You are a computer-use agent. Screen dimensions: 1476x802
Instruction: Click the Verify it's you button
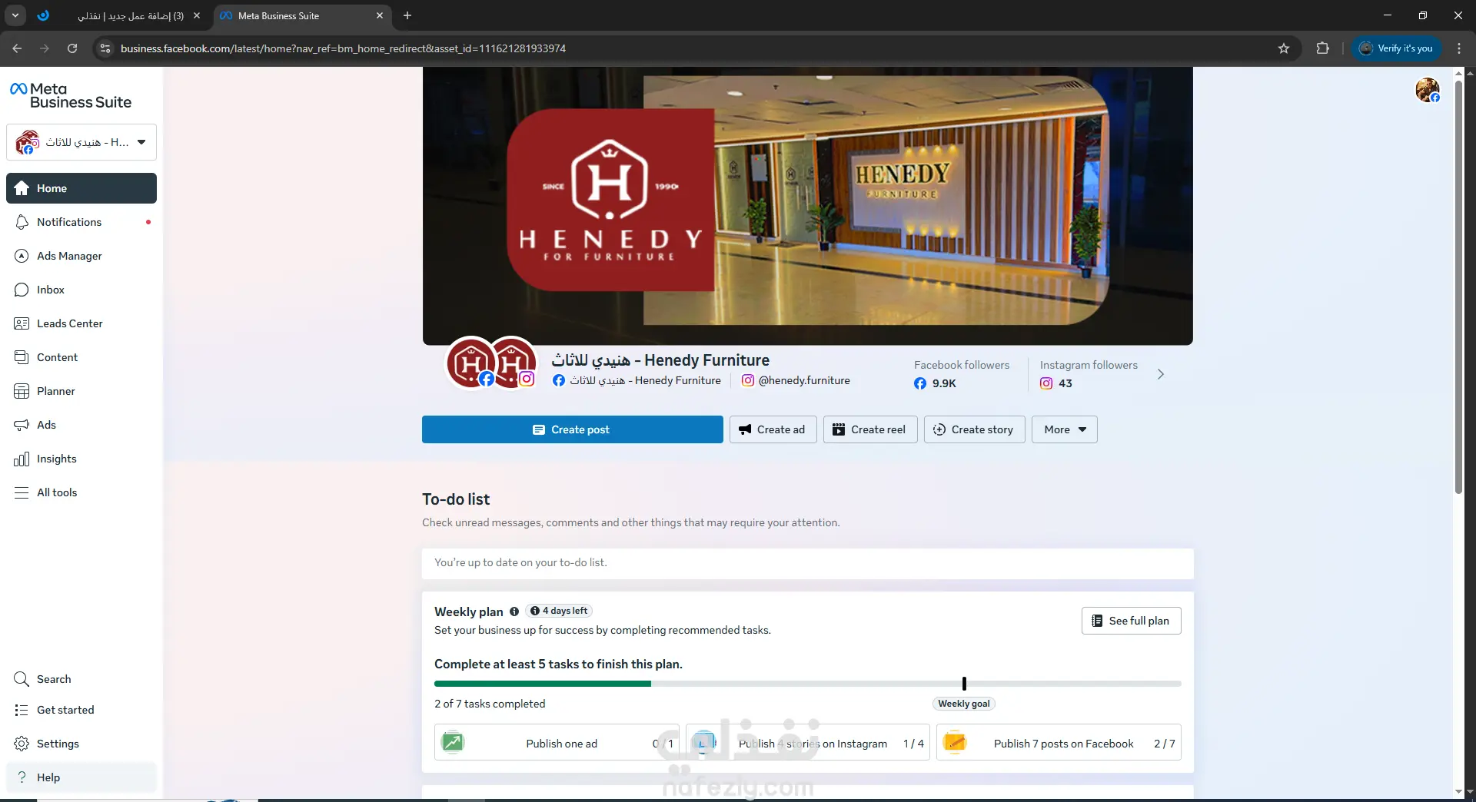click(x=1397, y=48)
